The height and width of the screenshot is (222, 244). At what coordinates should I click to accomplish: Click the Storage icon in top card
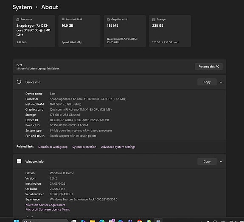[154, 19]
